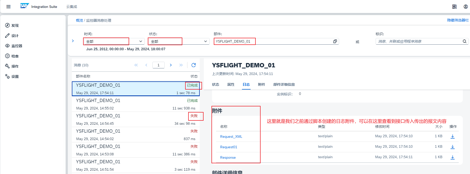Open the notifications list icon in header
Screen dimensions: 470x174
click(454, 7)
